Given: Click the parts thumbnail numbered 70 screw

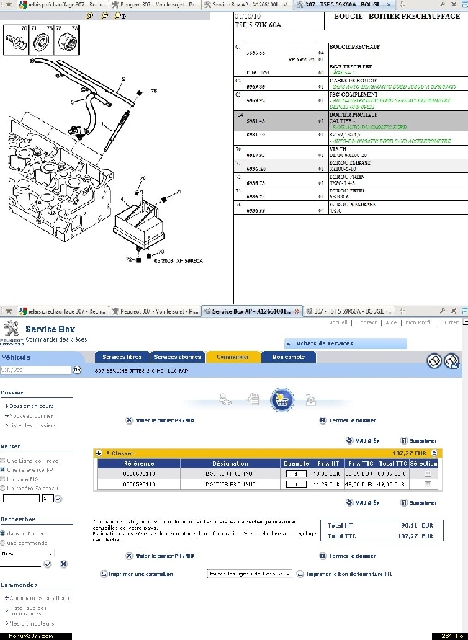Looking at the screenshot, I should [16, 40].
